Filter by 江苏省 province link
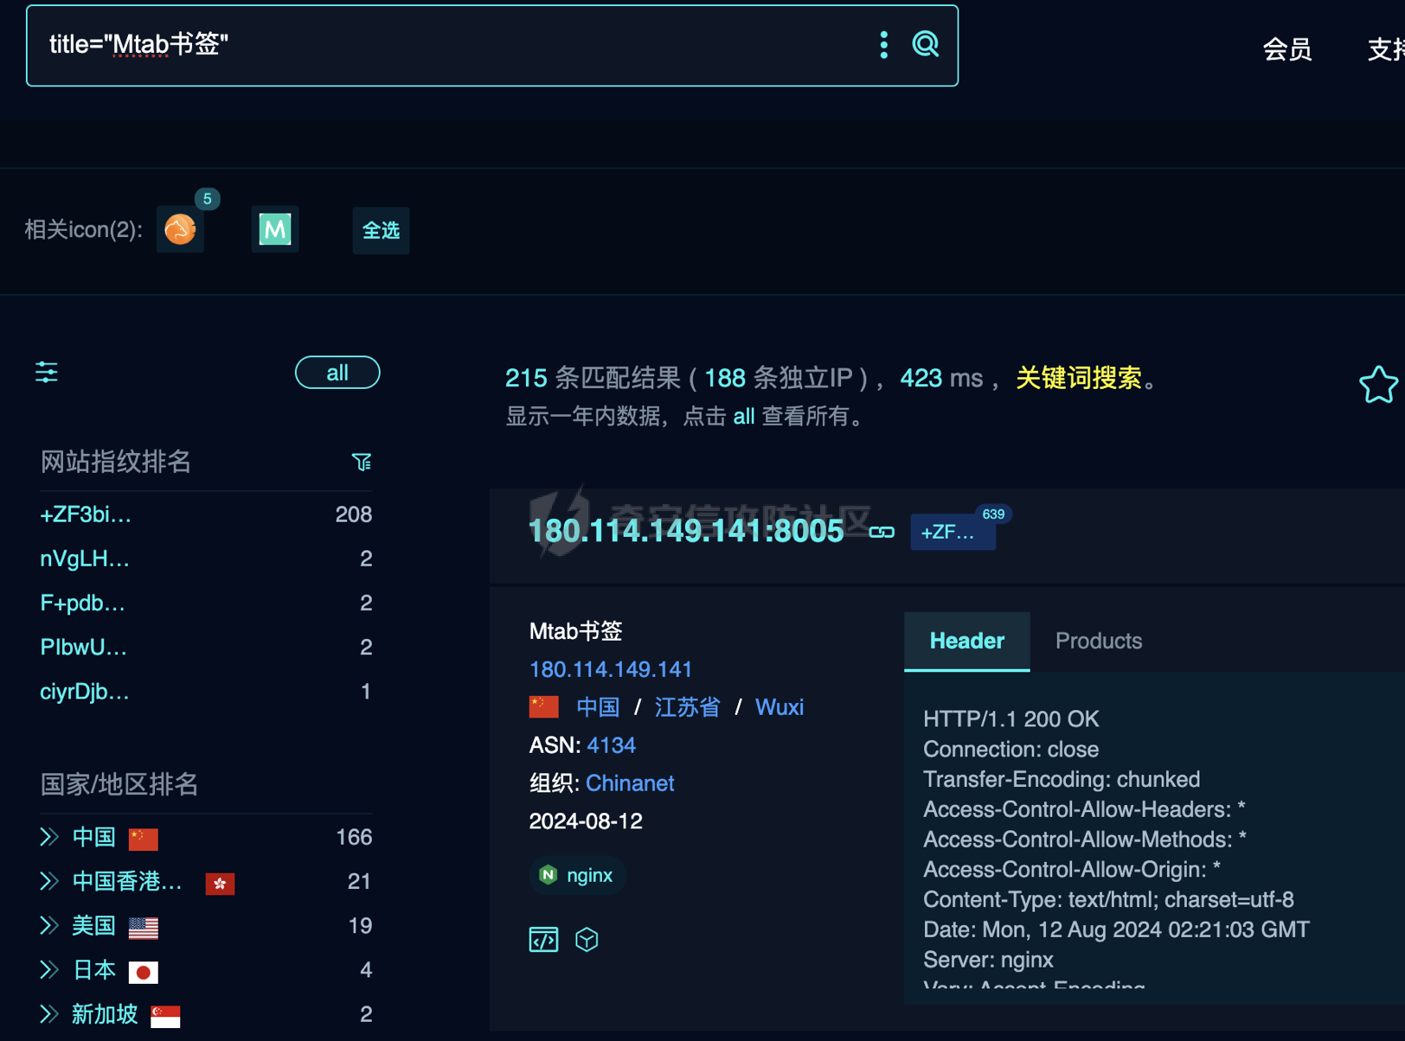1405x1041 pixels. 688,707
